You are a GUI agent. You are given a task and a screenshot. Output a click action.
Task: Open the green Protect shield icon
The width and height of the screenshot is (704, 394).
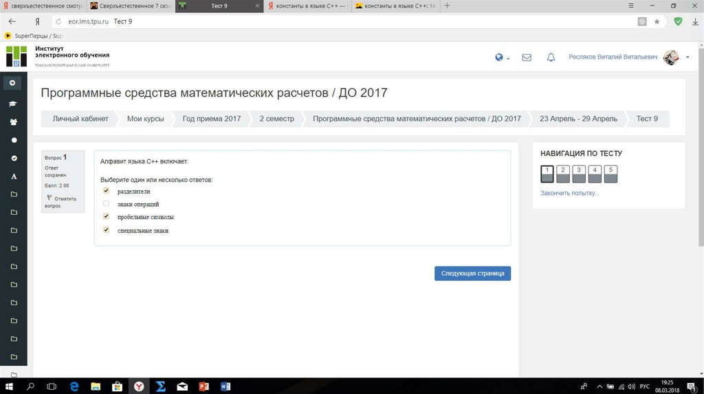[x=678, y=21]
